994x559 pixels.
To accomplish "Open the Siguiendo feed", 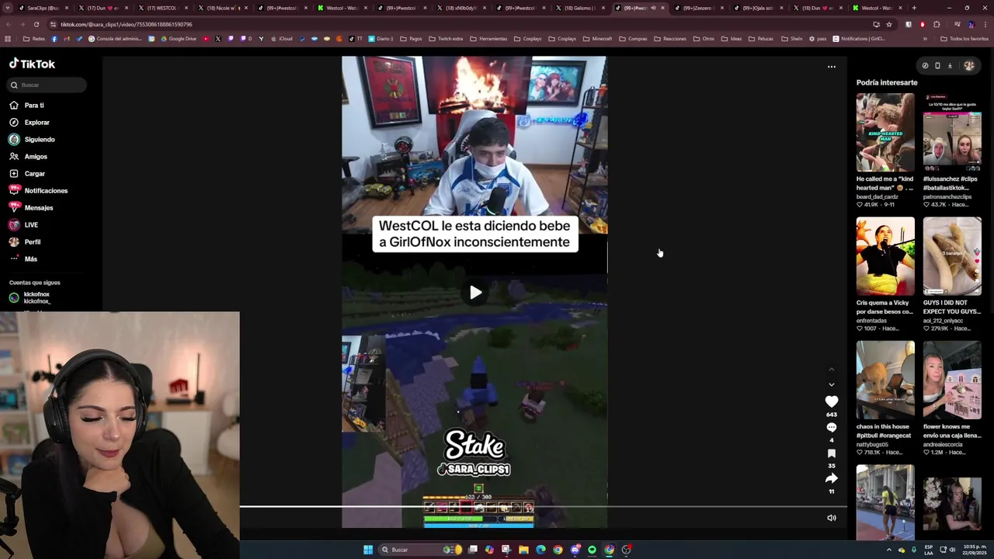I will 32,139.
